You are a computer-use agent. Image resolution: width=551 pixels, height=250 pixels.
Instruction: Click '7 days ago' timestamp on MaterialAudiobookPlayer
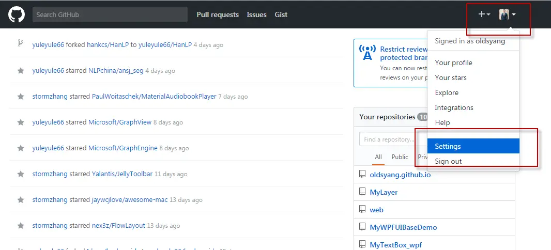(233, 97)
